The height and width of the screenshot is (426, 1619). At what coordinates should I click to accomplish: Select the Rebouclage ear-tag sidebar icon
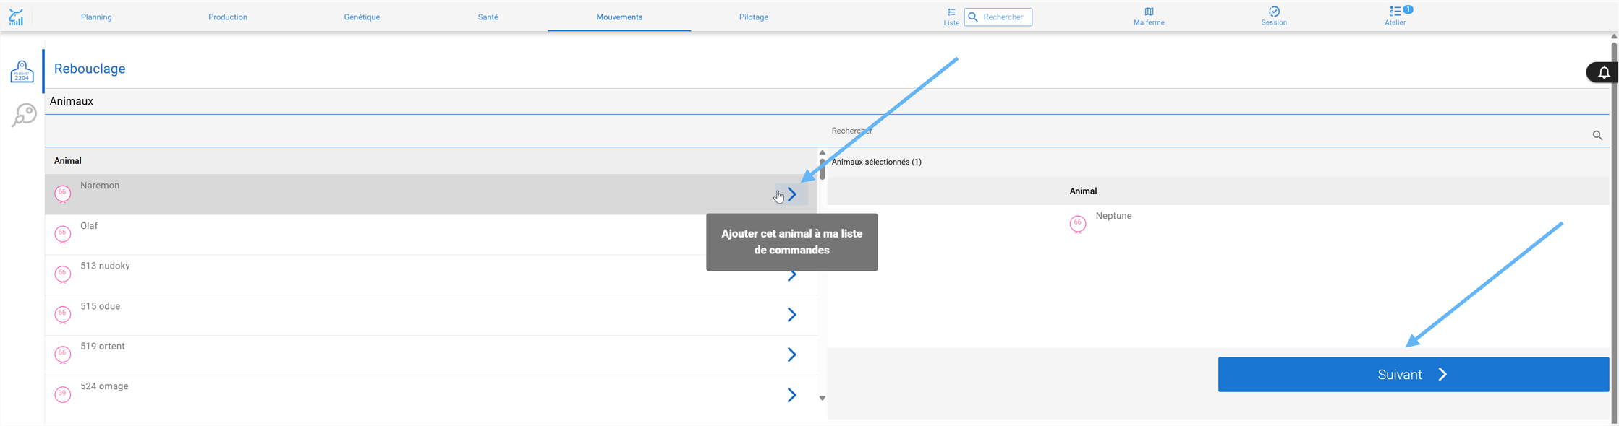click(x=22, y=71)
